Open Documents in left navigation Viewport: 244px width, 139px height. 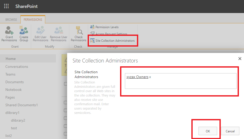pyautogui.click(x=15, y=82)
